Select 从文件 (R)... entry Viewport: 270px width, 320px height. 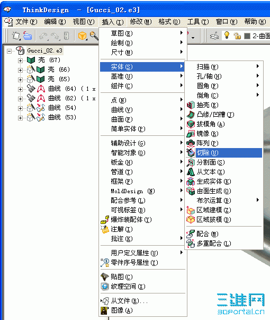pyautogui.click(x=142, y=301)
